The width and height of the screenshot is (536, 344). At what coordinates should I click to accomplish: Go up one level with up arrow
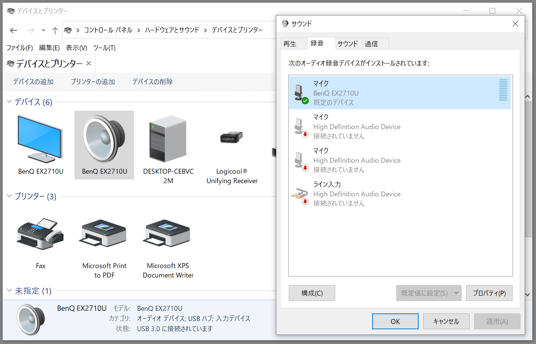click(55, 30)
